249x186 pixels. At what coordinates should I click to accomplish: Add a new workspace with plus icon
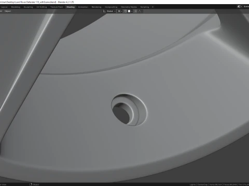tap(153, 7)
